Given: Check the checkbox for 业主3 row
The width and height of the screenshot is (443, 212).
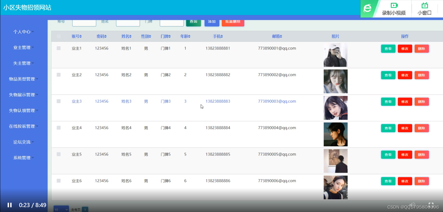Looking at the screenshot, I should pos(58,101).
